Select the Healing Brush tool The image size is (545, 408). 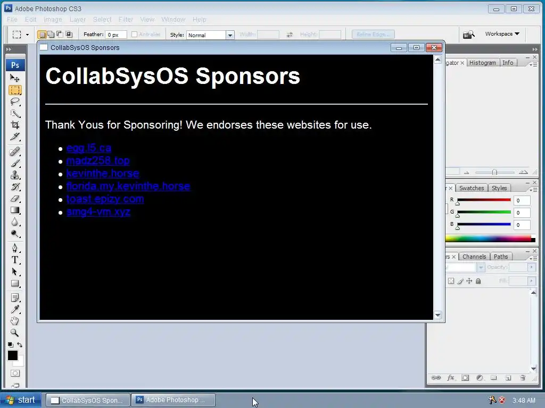pos(15,151)
